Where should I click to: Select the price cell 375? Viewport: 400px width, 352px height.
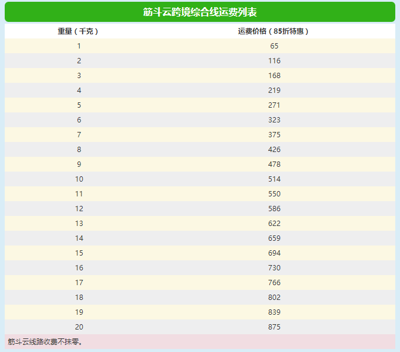coord(274,135)
